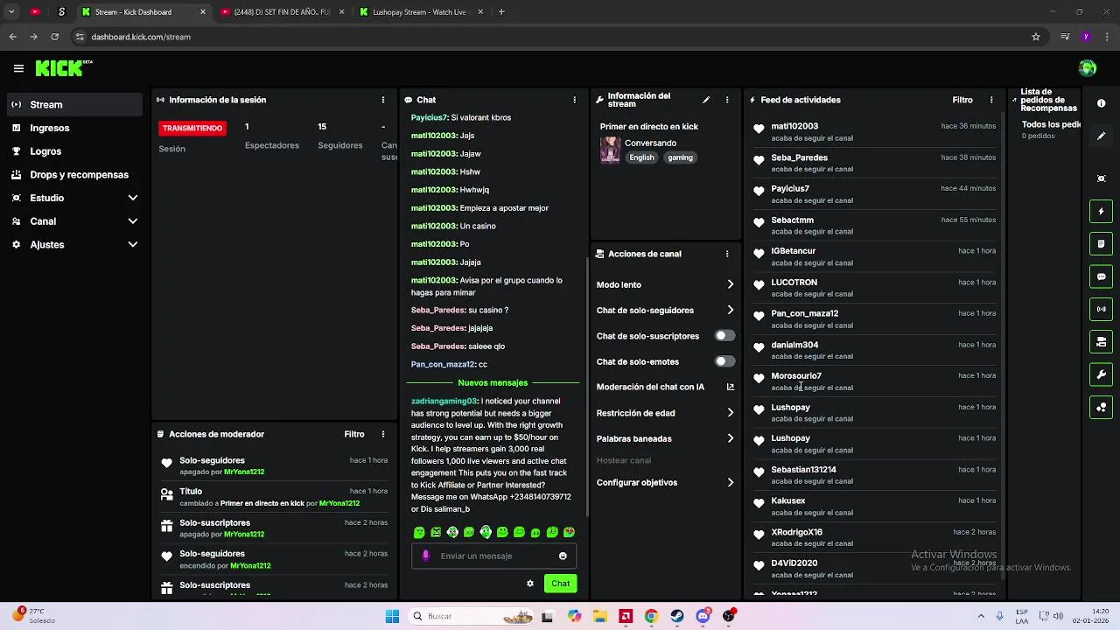Toggle Chat de solo-emotes switch
The image size is (1120, 630).
(724, 361)
